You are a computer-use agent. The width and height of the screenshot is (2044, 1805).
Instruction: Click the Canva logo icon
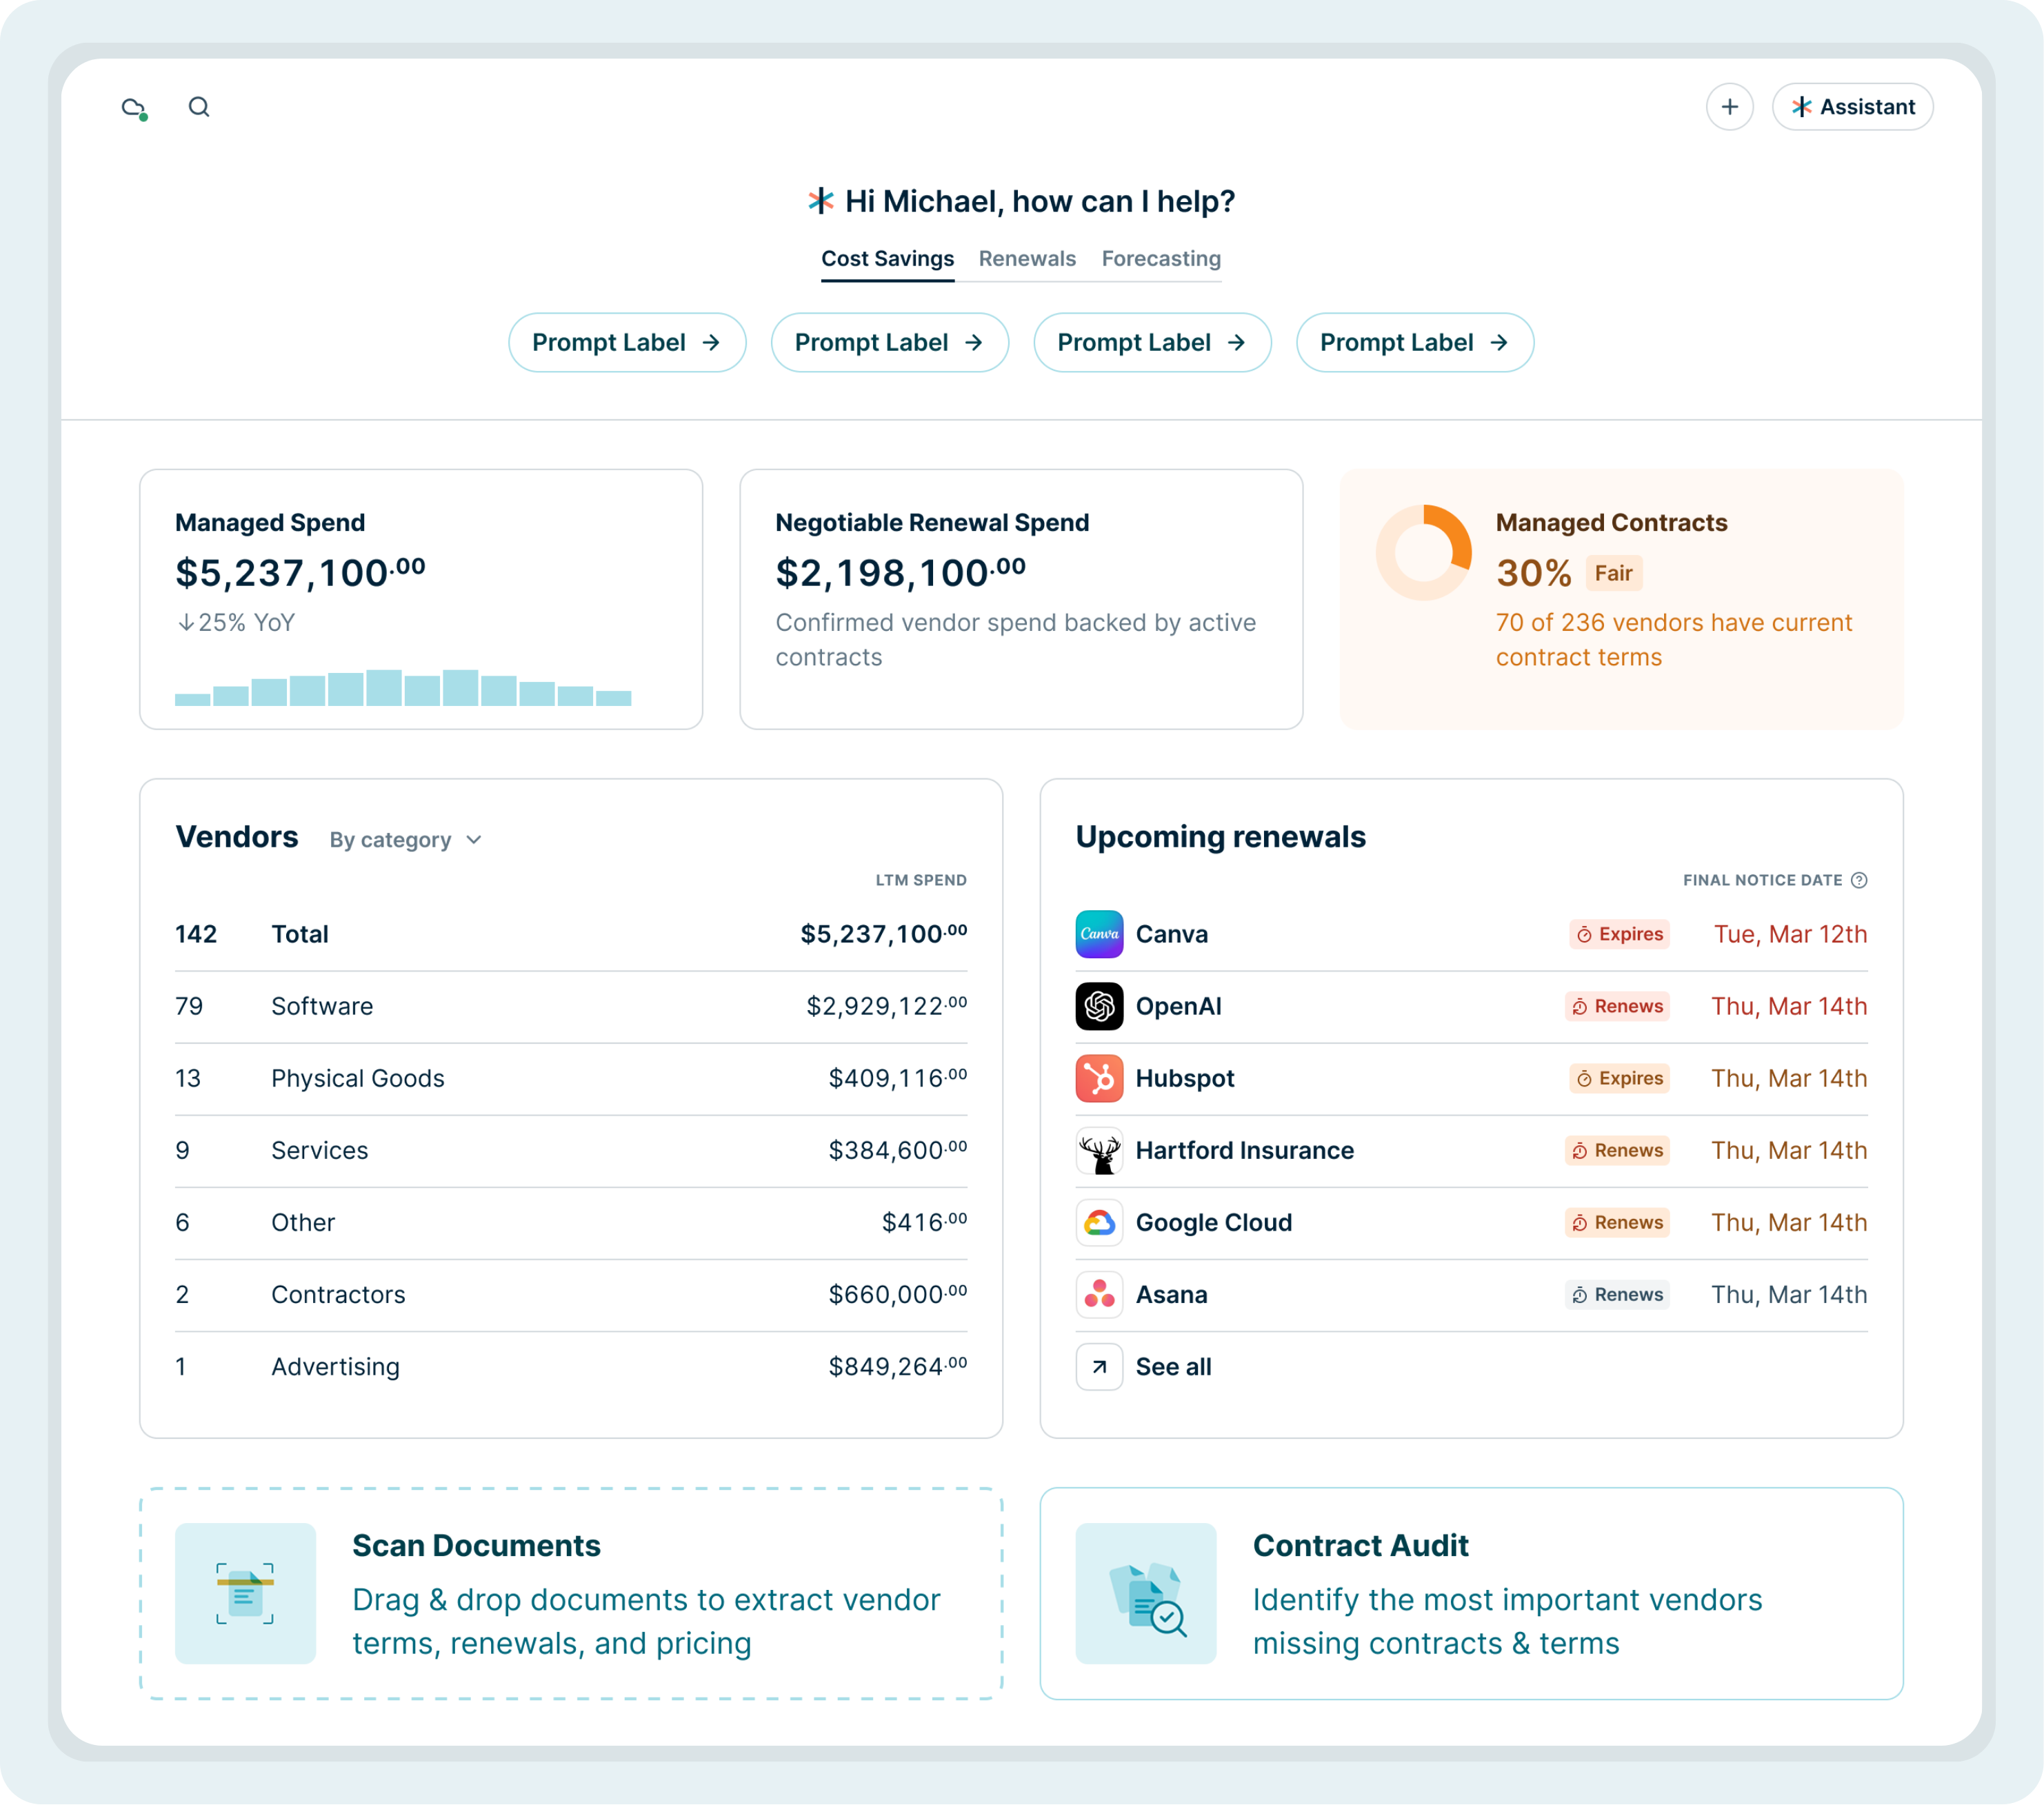pyautogui.click(x=1099, y=934)
